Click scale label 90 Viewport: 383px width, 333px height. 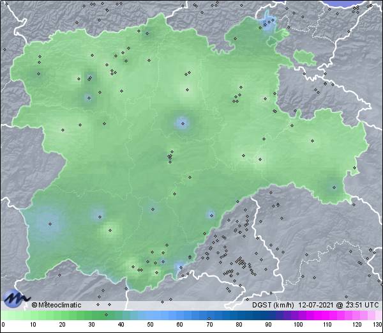(268, 325)
